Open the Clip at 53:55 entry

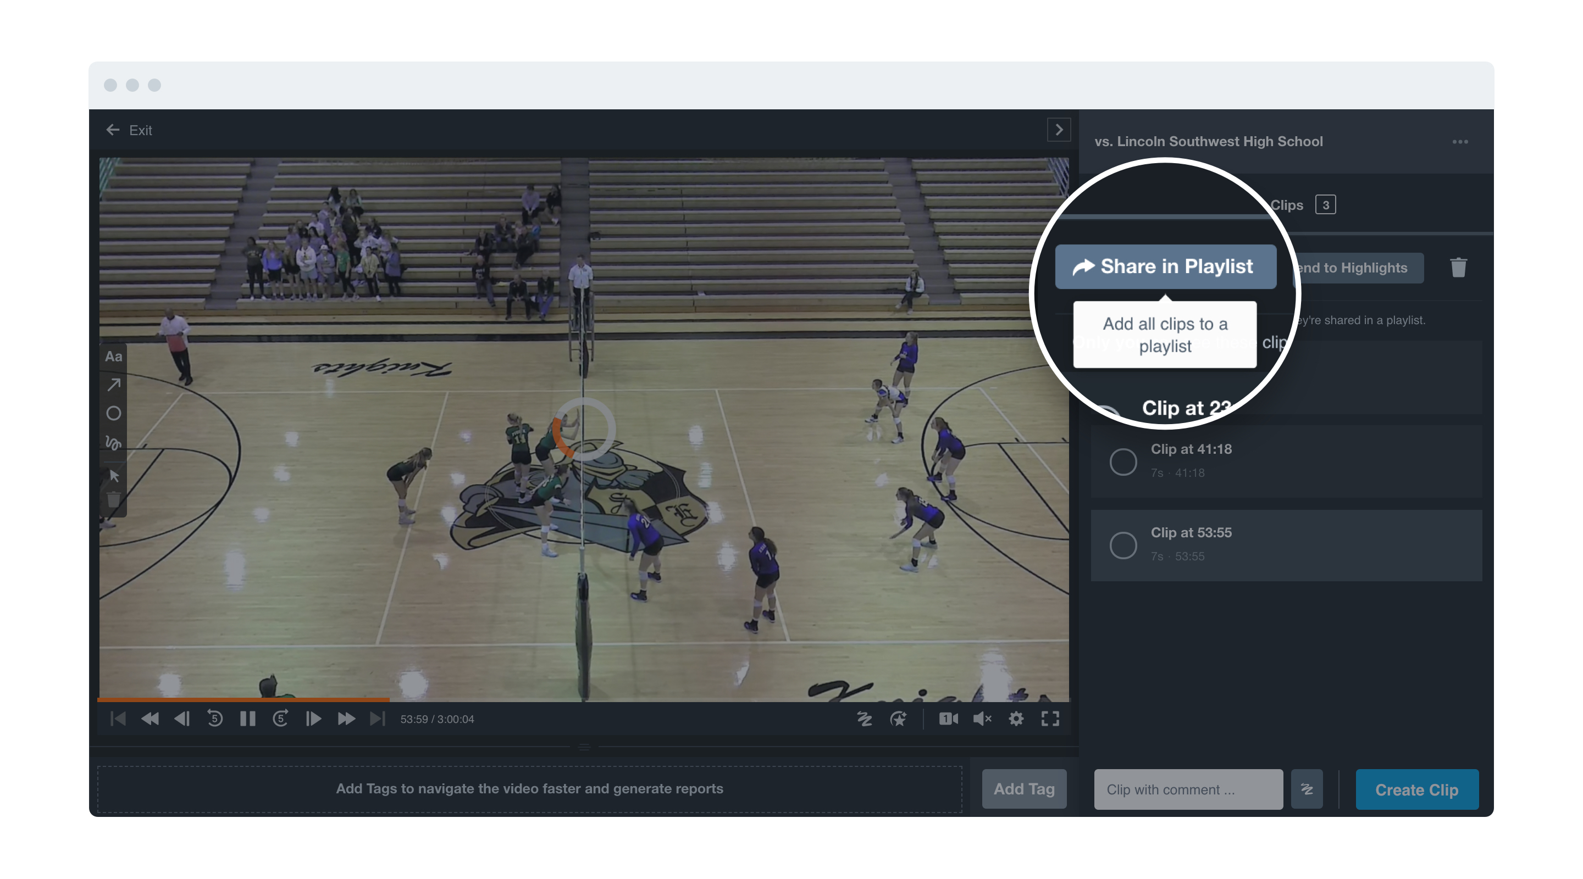click(1286, 545)
